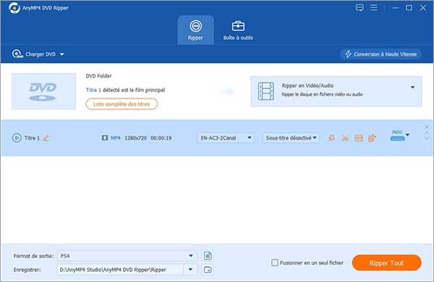Click the Titre 1 blue link text
The width and height of the screenshot is (434, 282).
[x=91, y=90]
